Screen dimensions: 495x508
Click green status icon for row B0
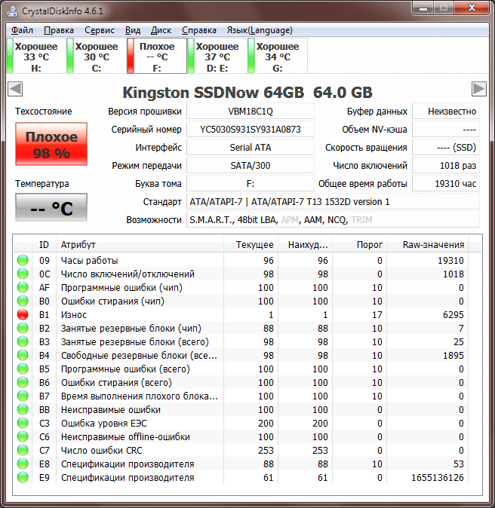pyautogui.click(x=23, y=301)
